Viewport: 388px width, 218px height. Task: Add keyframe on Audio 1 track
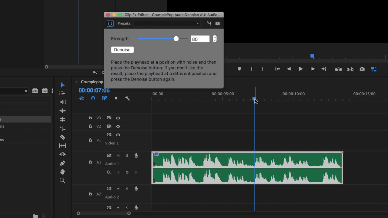coord(127,172)
